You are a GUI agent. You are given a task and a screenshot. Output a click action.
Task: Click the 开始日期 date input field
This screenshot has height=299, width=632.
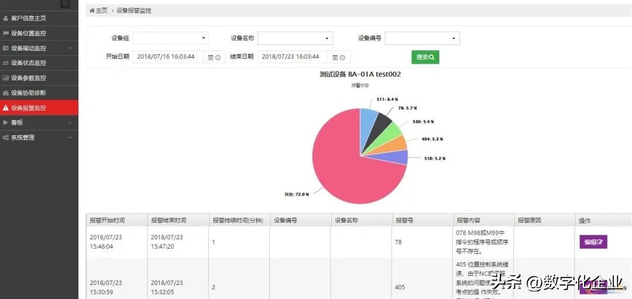click(169, 57)
